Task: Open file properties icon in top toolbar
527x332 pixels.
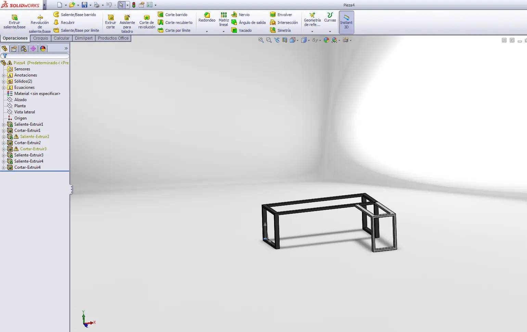Action: coord(141,5)
